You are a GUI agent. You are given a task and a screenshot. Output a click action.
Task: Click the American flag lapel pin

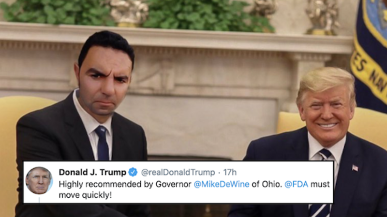pos(355,168)
